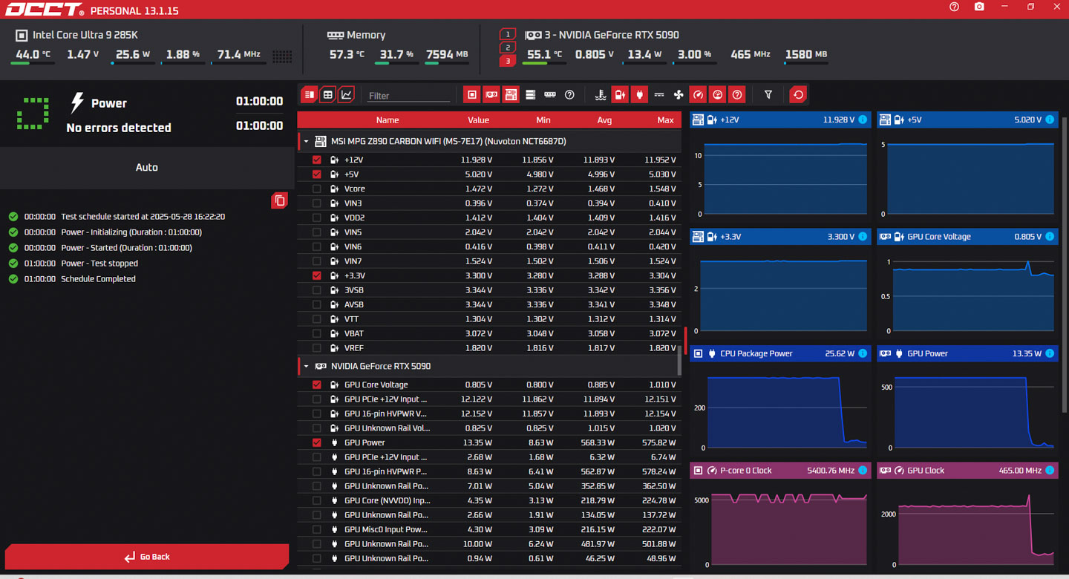Click the info icon on +12V graph
This screenshot has height=579, width=1069.
[x=863, y=120]
